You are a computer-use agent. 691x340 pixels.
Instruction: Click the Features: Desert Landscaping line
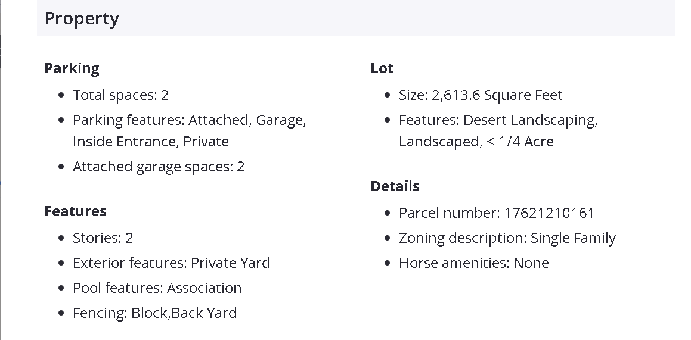tap(498, 120)
